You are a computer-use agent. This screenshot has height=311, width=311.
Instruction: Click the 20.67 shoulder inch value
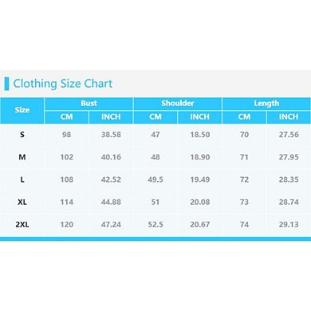pos(199,225)
